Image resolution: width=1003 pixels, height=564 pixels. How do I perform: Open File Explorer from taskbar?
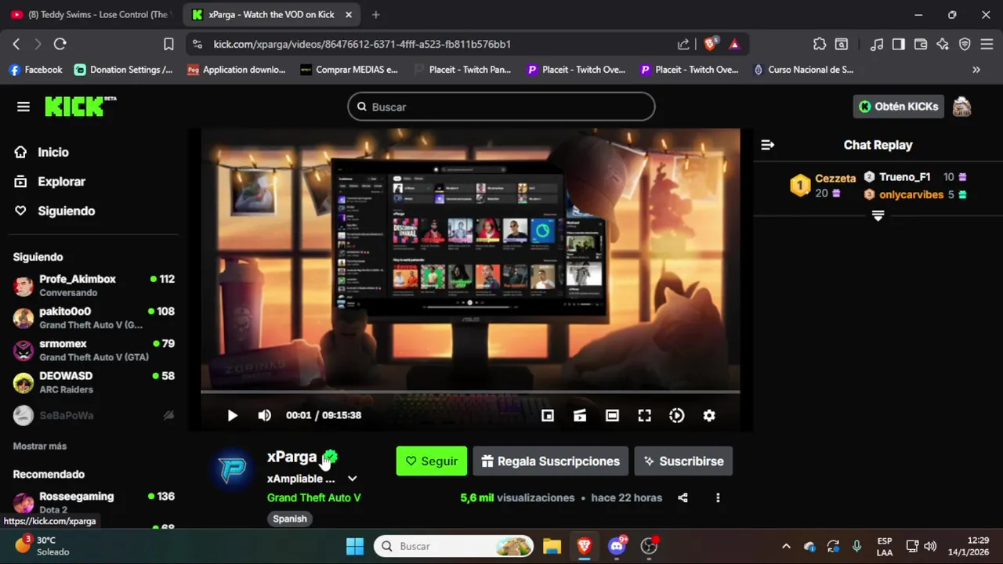click(552, 546)
